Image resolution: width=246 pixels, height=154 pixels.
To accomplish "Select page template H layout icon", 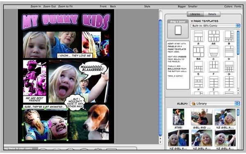I will tap(198, 82).
